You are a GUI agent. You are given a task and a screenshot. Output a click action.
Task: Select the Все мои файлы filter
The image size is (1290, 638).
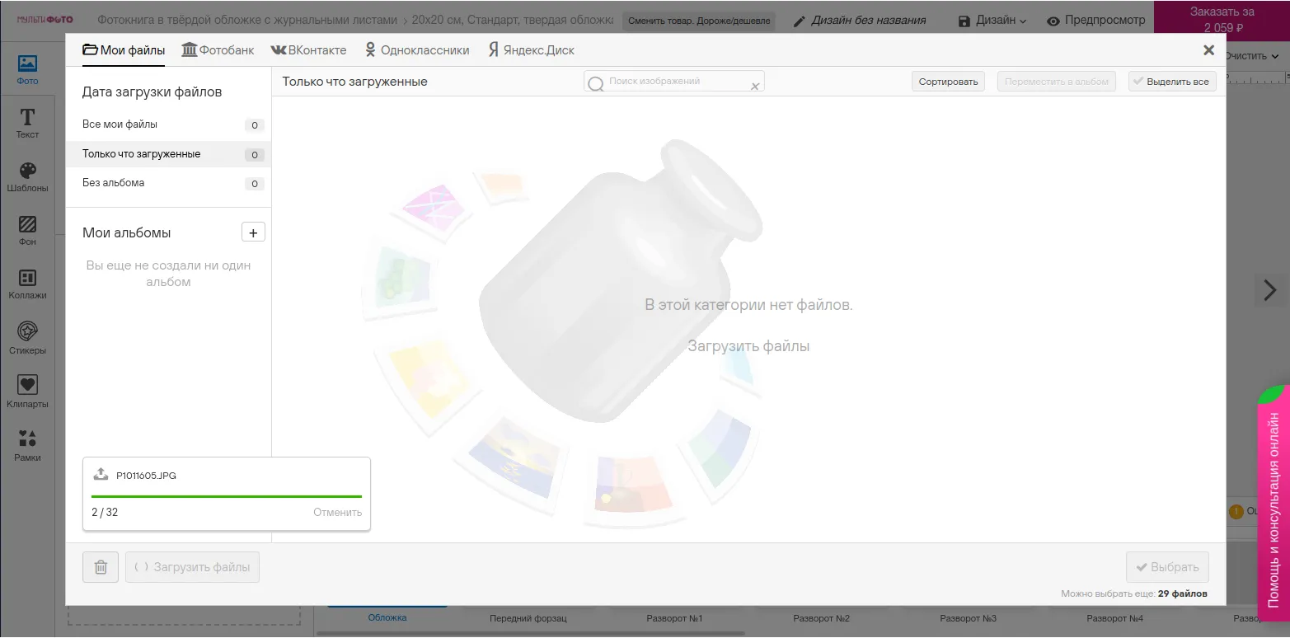tap(120, 124)
